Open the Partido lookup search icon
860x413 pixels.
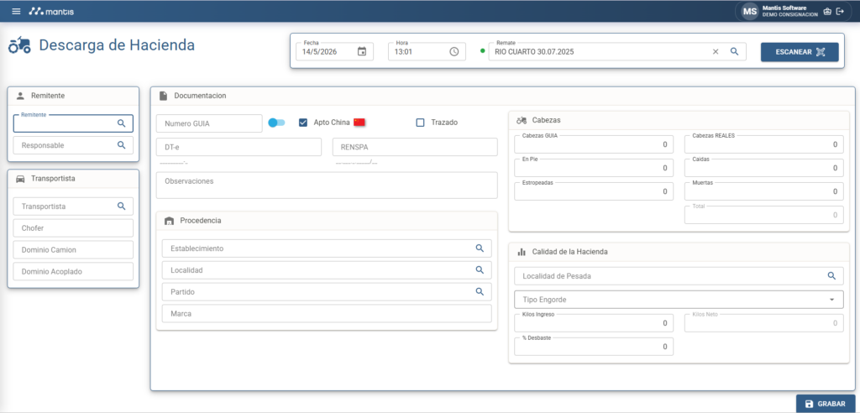[x=480, y=292]
